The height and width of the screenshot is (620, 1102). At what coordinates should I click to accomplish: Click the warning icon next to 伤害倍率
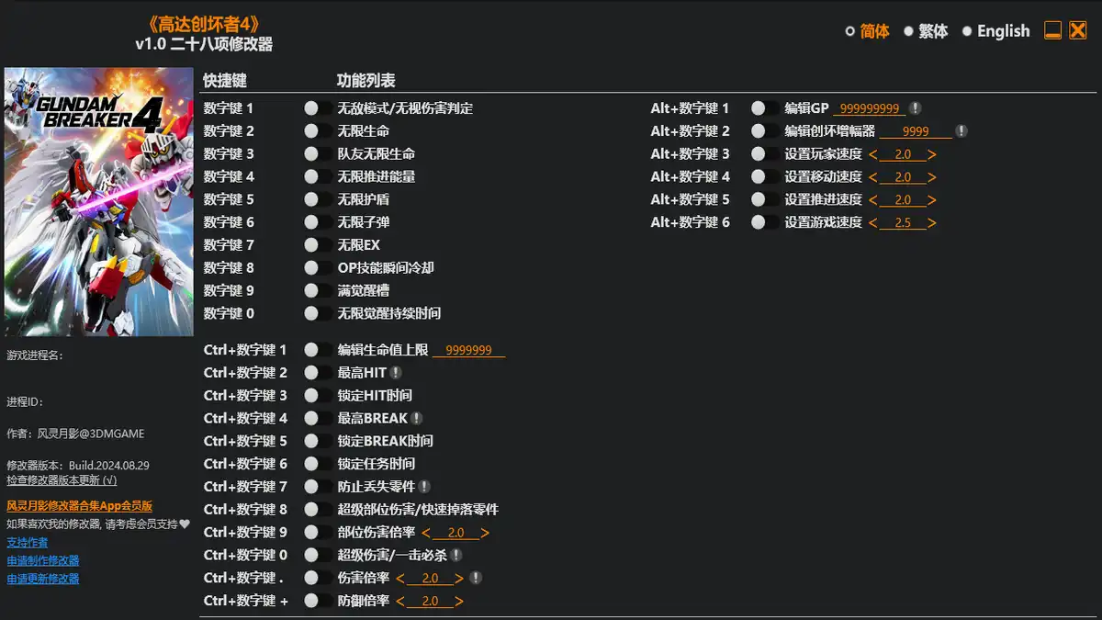476,578
